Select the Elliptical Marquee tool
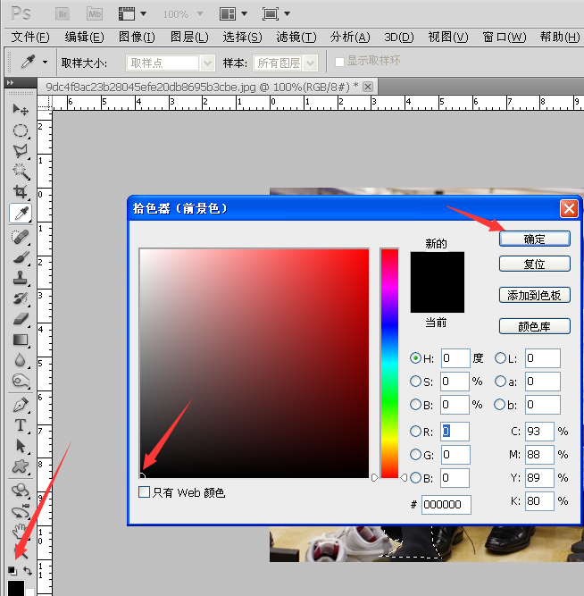The width and height of the screenshot is (584, 596). [x=21, y=130]
